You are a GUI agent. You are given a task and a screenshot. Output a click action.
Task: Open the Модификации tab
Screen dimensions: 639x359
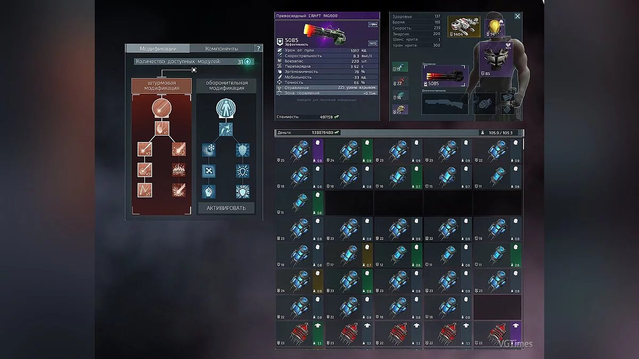(158, 48)
